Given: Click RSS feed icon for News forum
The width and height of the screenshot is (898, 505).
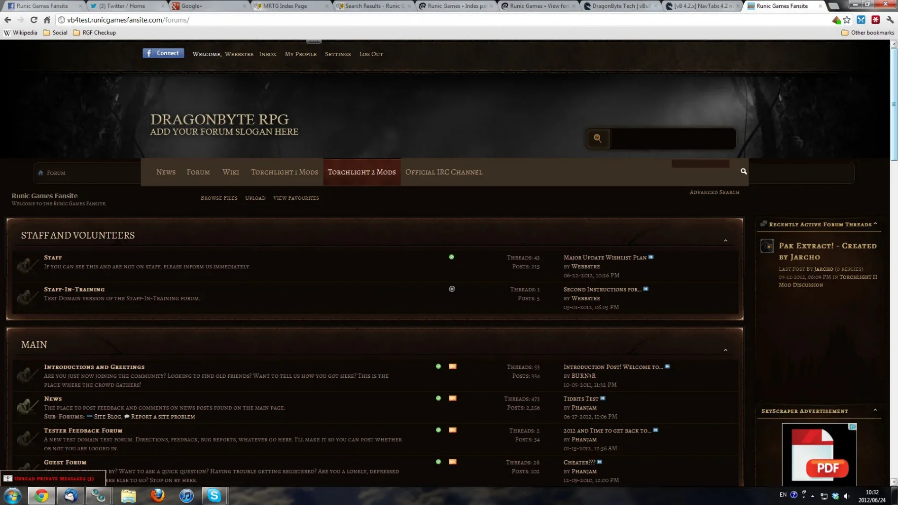Looking at the screenshot, I should tap(452, 398).
